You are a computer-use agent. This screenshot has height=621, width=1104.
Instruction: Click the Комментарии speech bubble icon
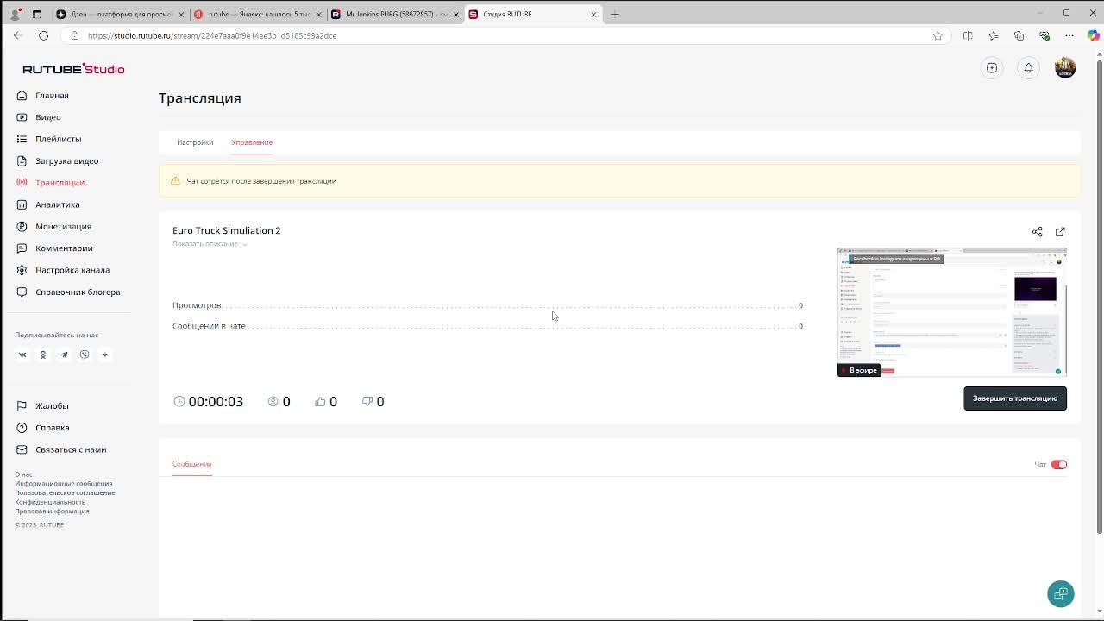(x=22, y=248)
